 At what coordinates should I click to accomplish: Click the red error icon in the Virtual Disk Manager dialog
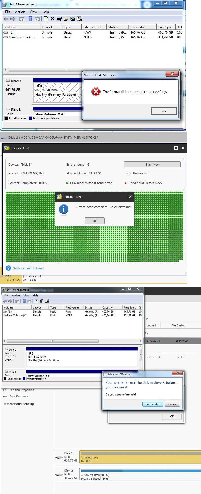pyautogui.click(x=96, y=92)
